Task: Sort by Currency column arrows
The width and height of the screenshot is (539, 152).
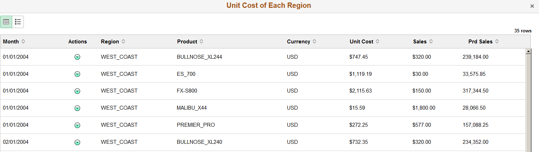Action: (314, 42)
